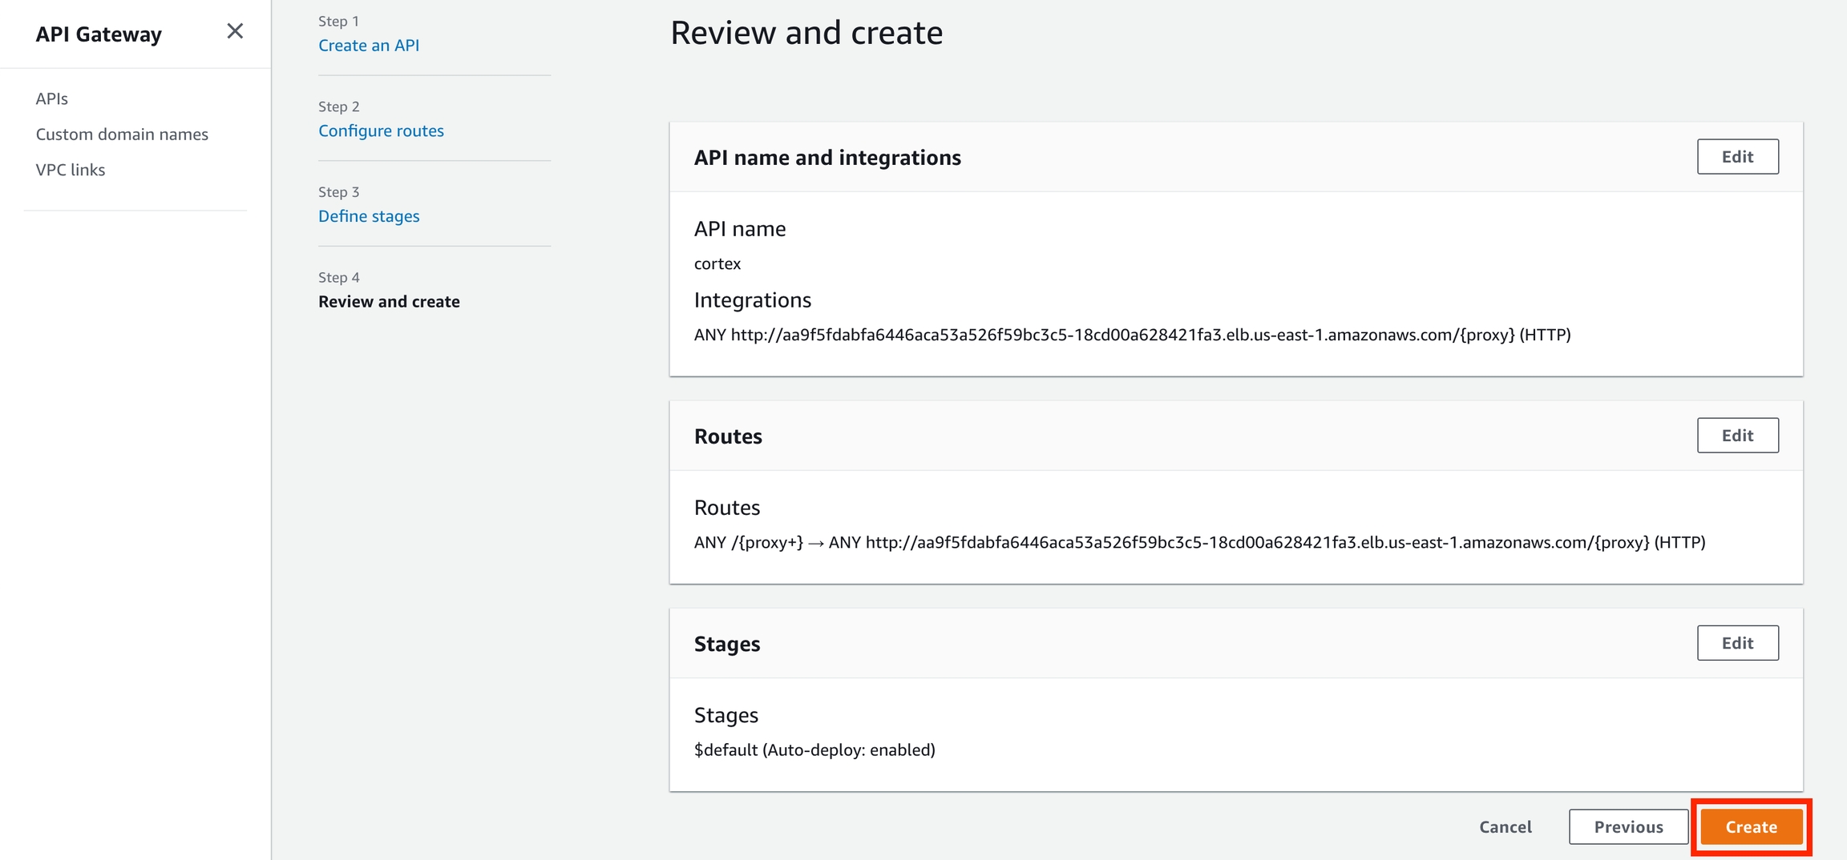Select the Review and create step label
The width and height of the screenshot is (1847, 860).
(389, 302)
